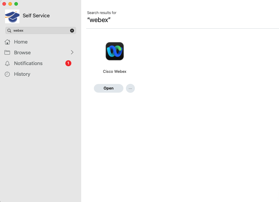Viewport: 279px width, 202px height.
Task: Maximize the Self Service window
Action: (16, 4)
